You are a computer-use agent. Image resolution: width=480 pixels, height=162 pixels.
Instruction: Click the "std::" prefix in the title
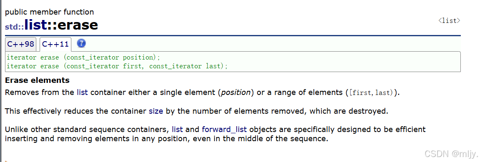(15, 27)
